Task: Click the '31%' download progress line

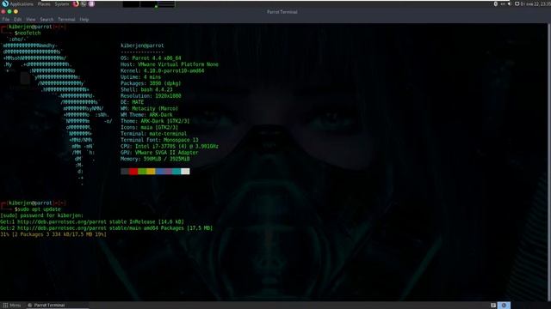Action: tap(53, 234)
